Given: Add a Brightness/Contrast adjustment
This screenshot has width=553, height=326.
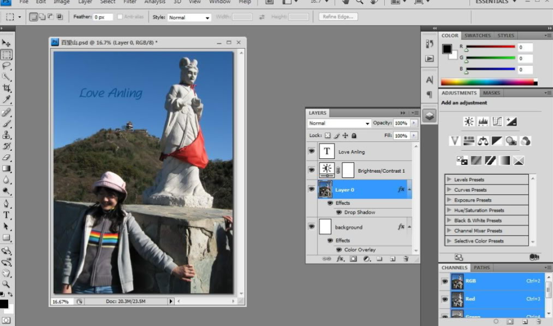Looking at the screenshot, I should coord(469,122).
